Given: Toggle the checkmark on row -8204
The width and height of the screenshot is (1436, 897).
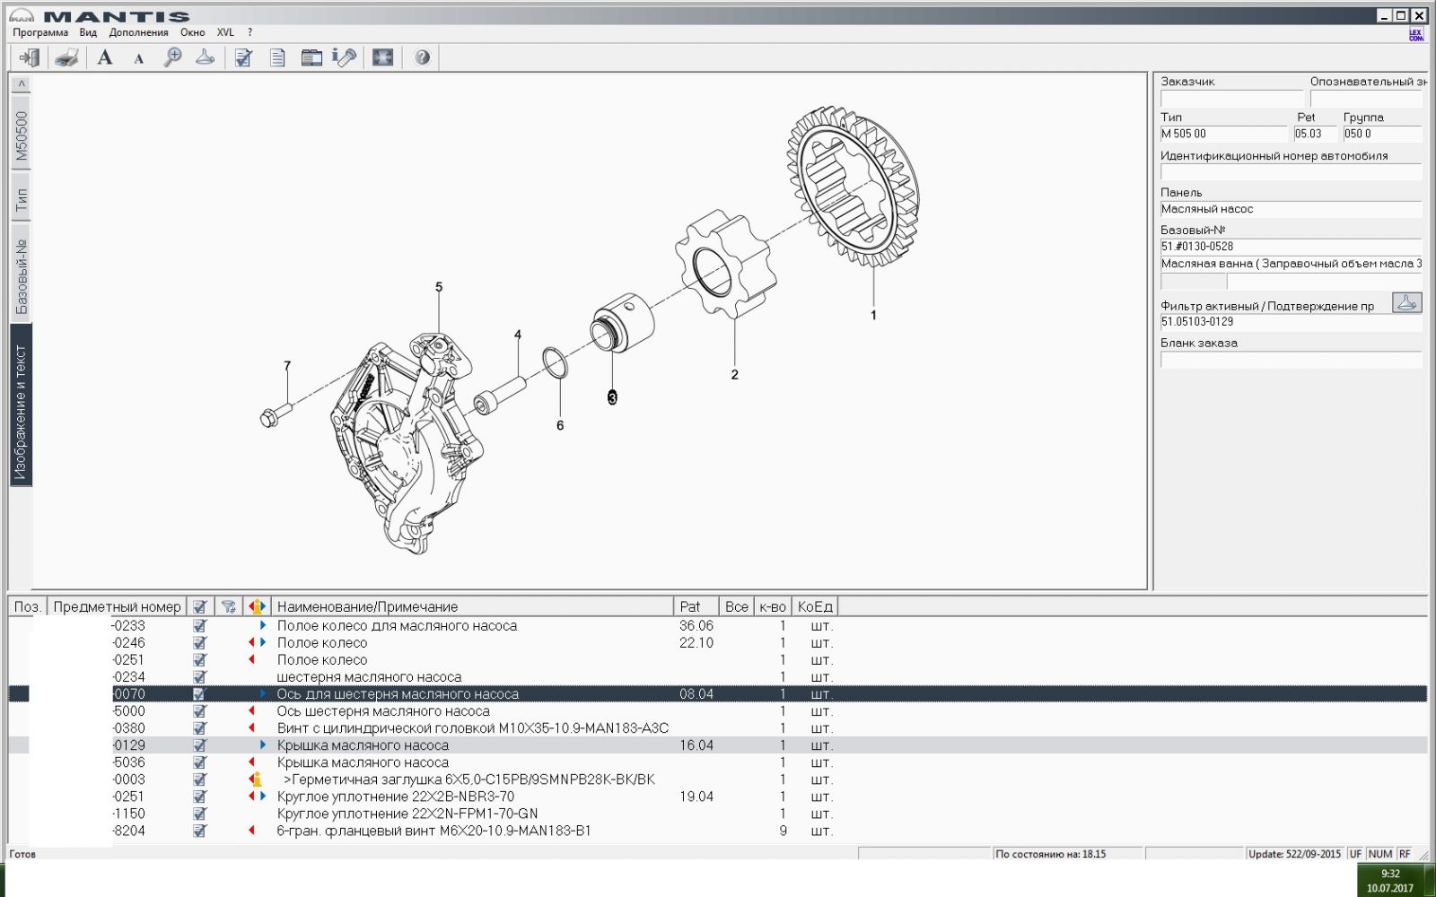Looking at the screenshot, I should (199, 831).
